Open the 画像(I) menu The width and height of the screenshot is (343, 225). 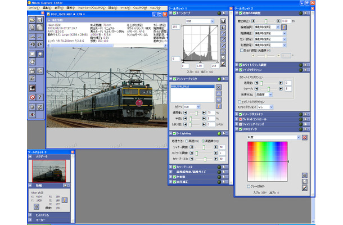click(70, 8)
